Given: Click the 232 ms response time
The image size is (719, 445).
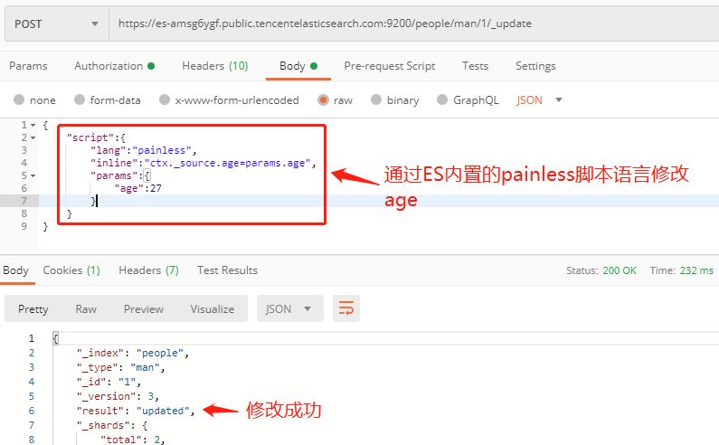Looking at the screenshot, I should coord(696,270).
